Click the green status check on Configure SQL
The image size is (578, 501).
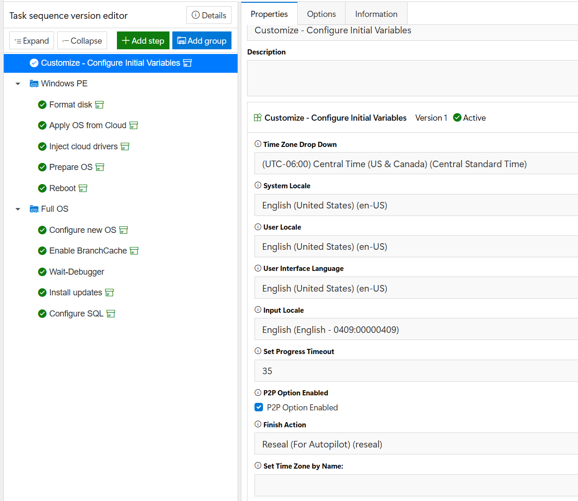click(x=42, y=314)
